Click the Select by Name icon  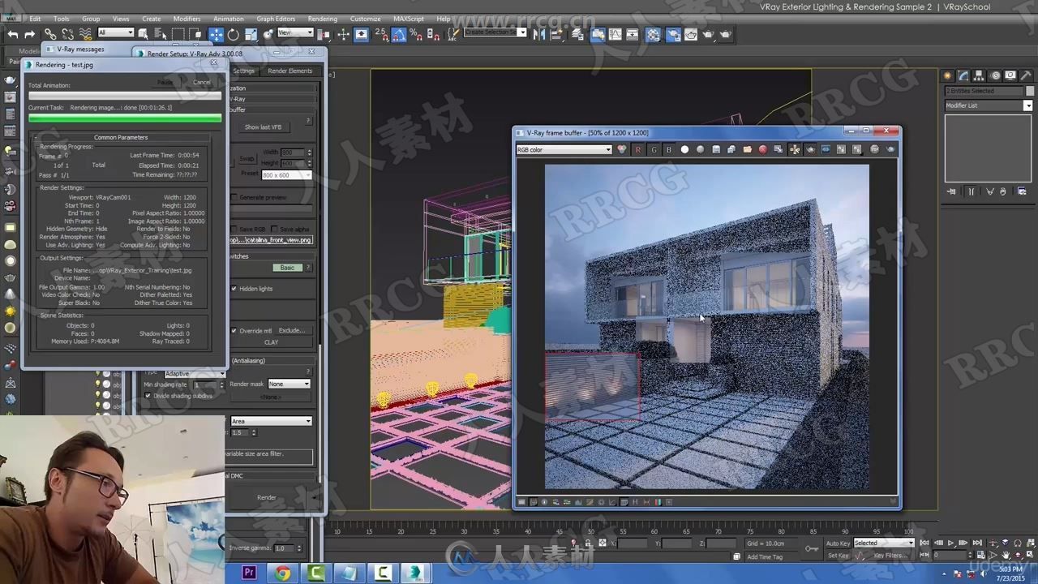click(161, 34)
